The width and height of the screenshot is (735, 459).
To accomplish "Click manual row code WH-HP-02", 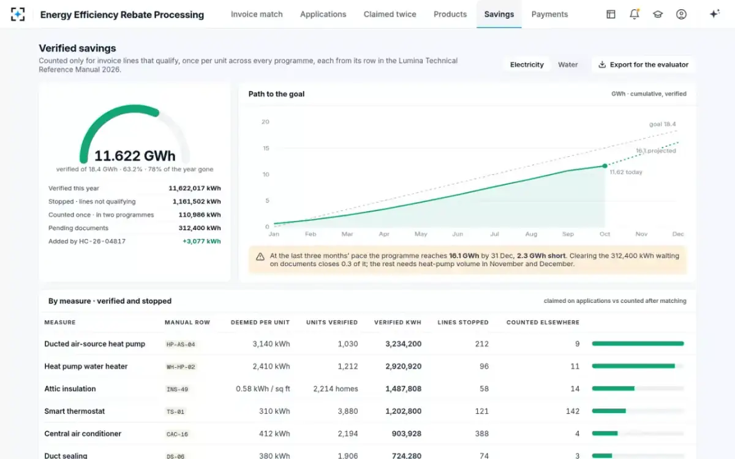I will 181,367.
